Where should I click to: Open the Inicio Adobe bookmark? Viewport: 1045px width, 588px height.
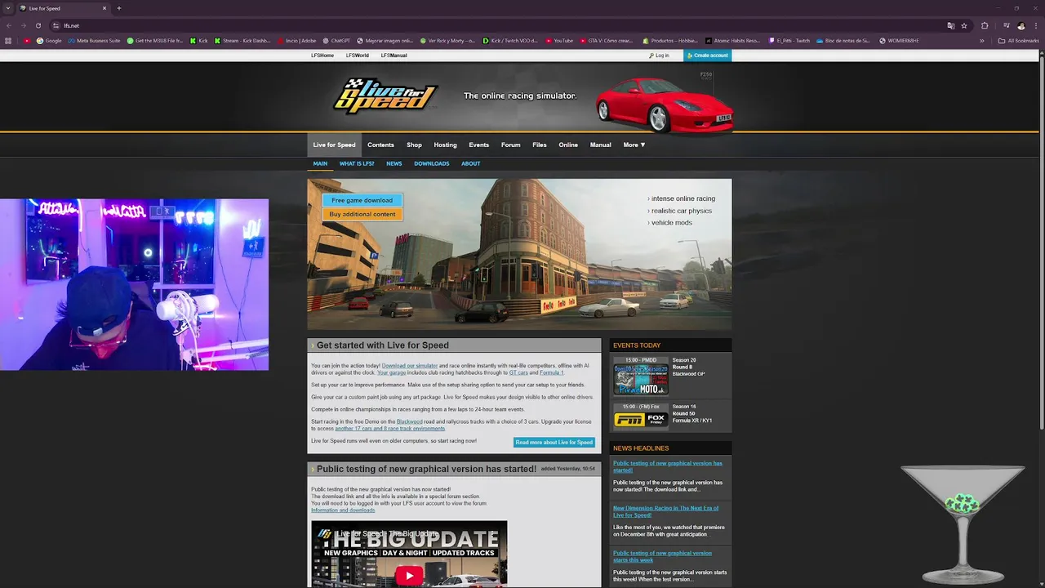click(x=296, y=41)
